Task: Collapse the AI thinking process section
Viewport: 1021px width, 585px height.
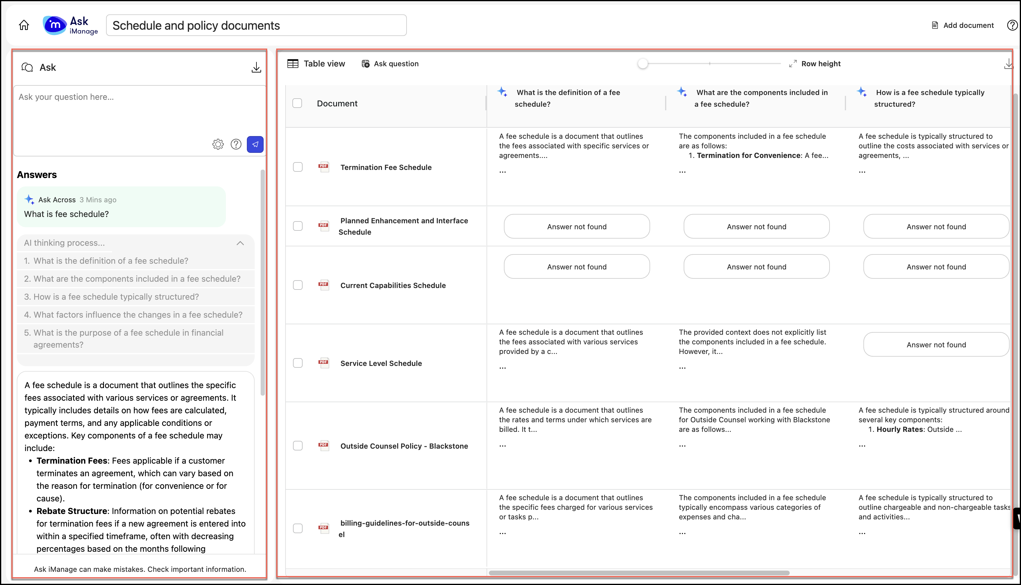Action: point(240,243)
